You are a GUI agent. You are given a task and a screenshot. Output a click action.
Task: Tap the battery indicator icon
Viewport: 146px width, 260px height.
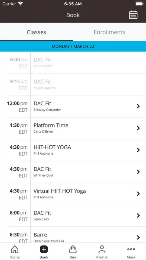[x=140, y=4]
